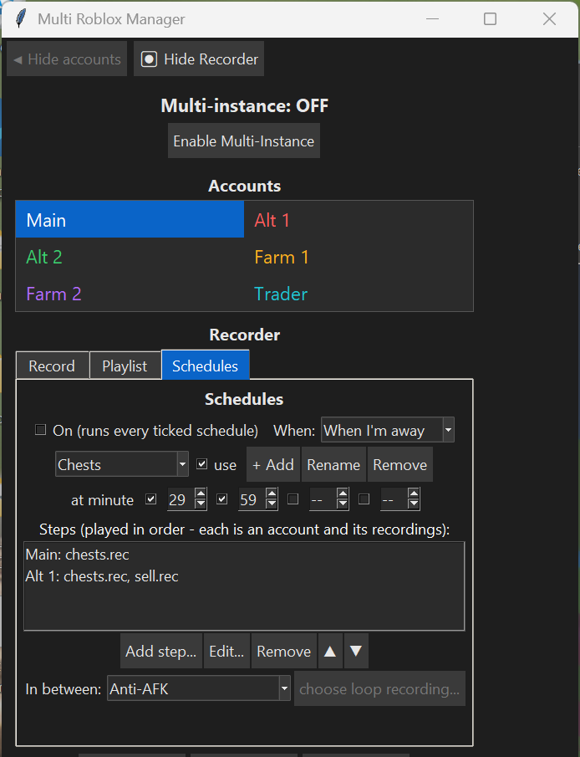Click the + Add schedule button
Screen dimensions: 580x757
(x=273, y=464)
